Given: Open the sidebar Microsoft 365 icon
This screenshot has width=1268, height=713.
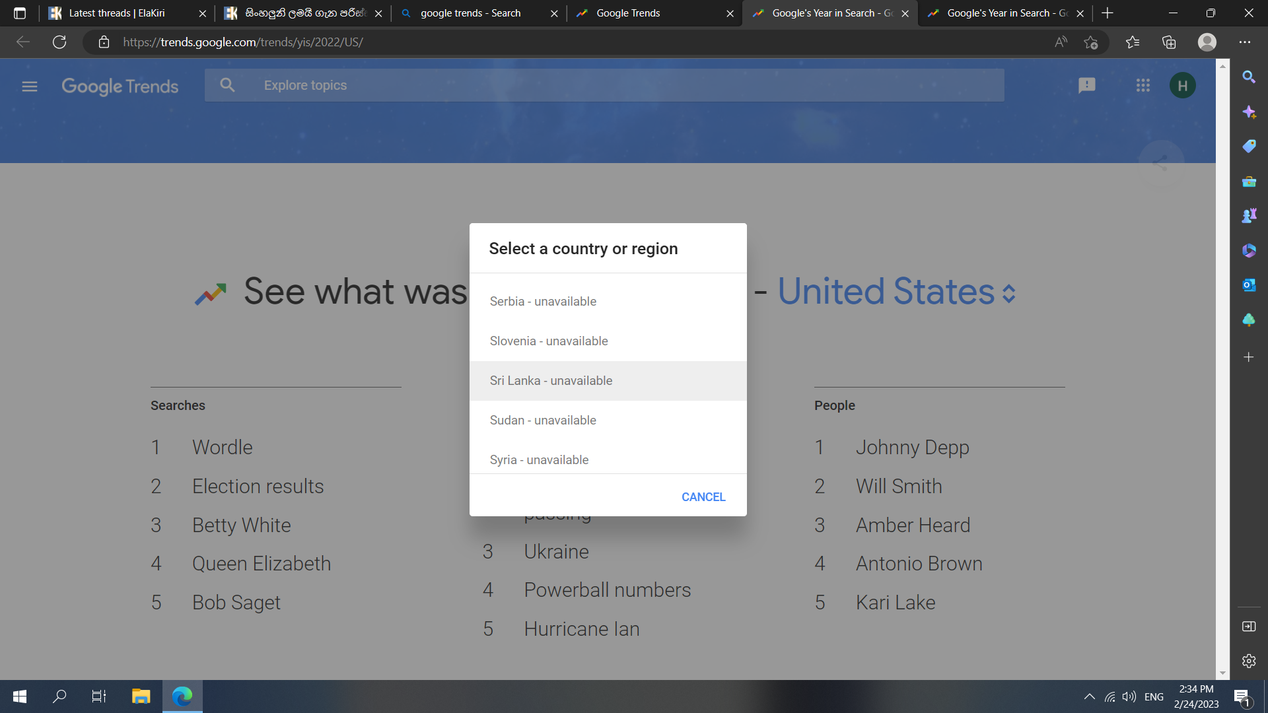Looking at the screenshot, I should coord(1249,251).
